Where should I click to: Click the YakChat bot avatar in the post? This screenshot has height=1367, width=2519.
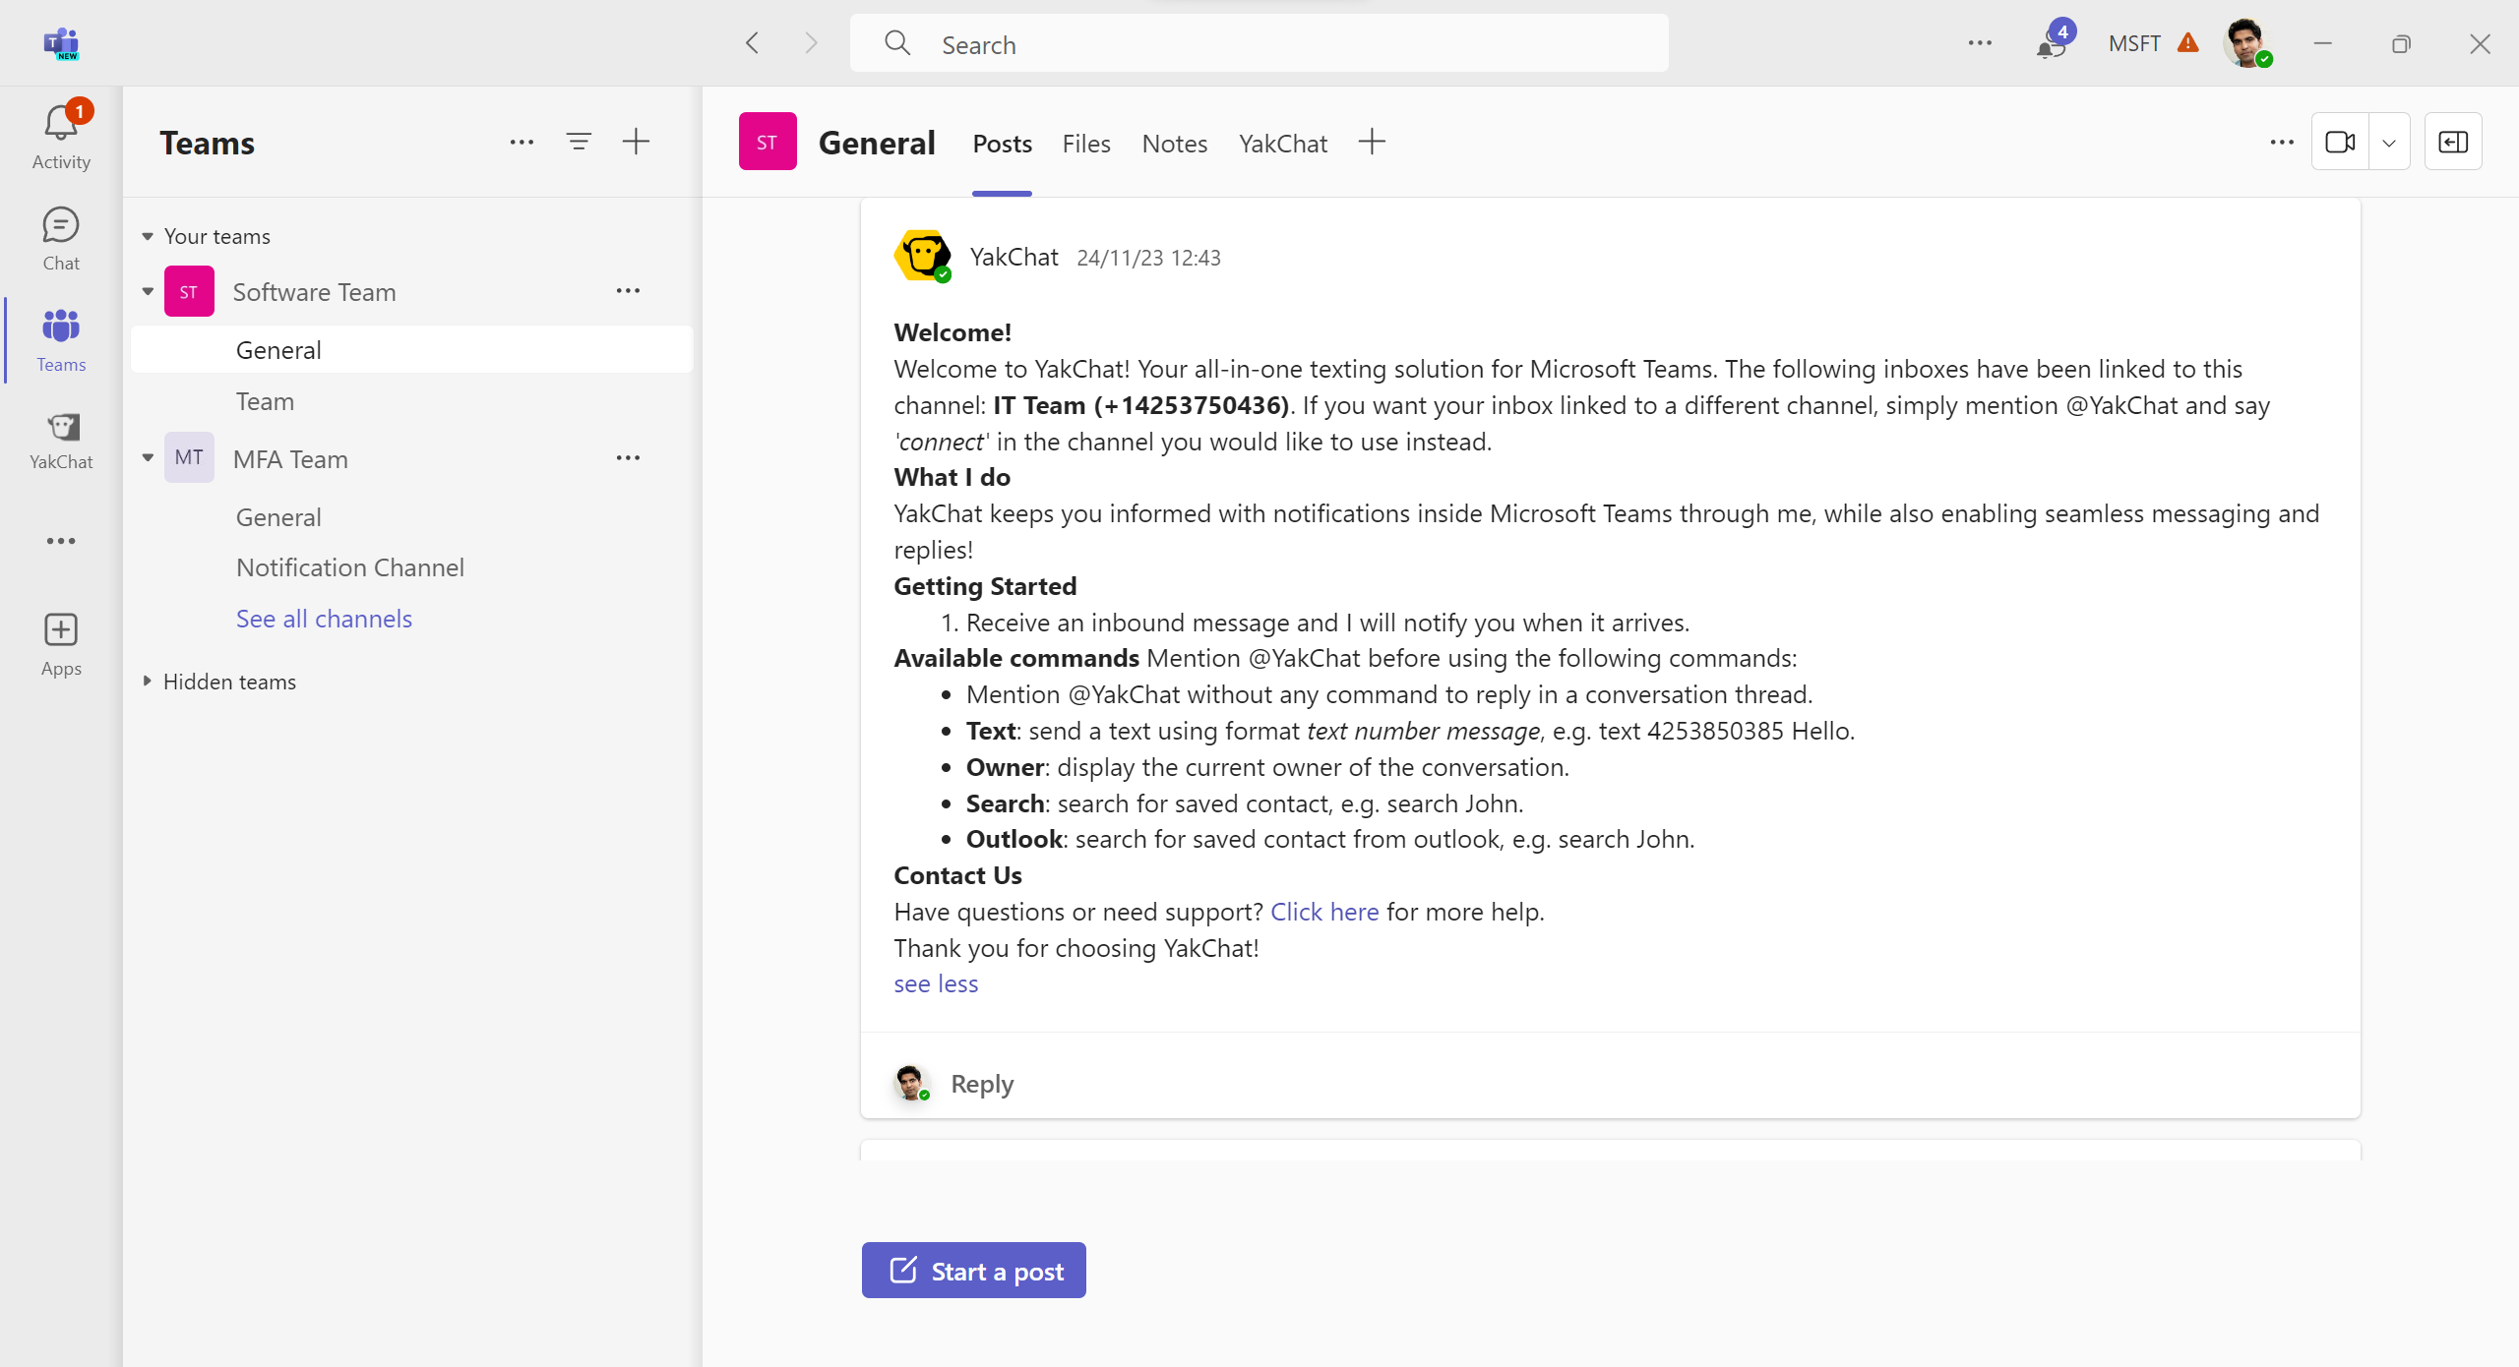coord(923,257)
